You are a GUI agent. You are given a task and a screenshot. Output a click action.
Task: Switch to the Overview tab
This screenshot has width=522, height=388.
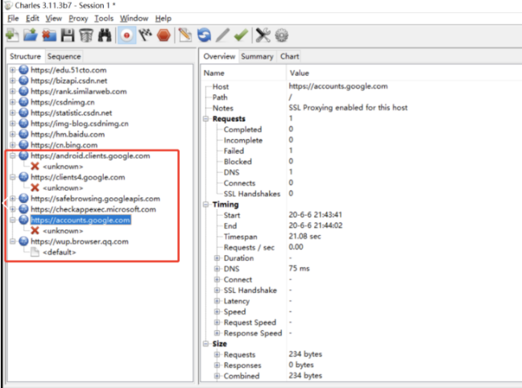[x=219, y=56]
